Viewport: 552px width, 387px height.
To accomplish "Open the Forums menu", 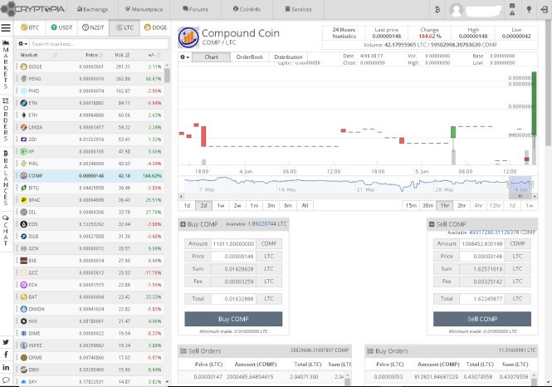I will pos(195,9).
